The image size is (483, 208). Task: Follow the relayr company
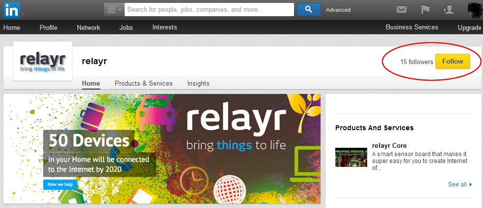point(453,62)
